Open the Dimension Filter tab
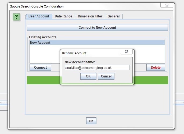Screen dimensions: 184x134 [x=90, y=16]
